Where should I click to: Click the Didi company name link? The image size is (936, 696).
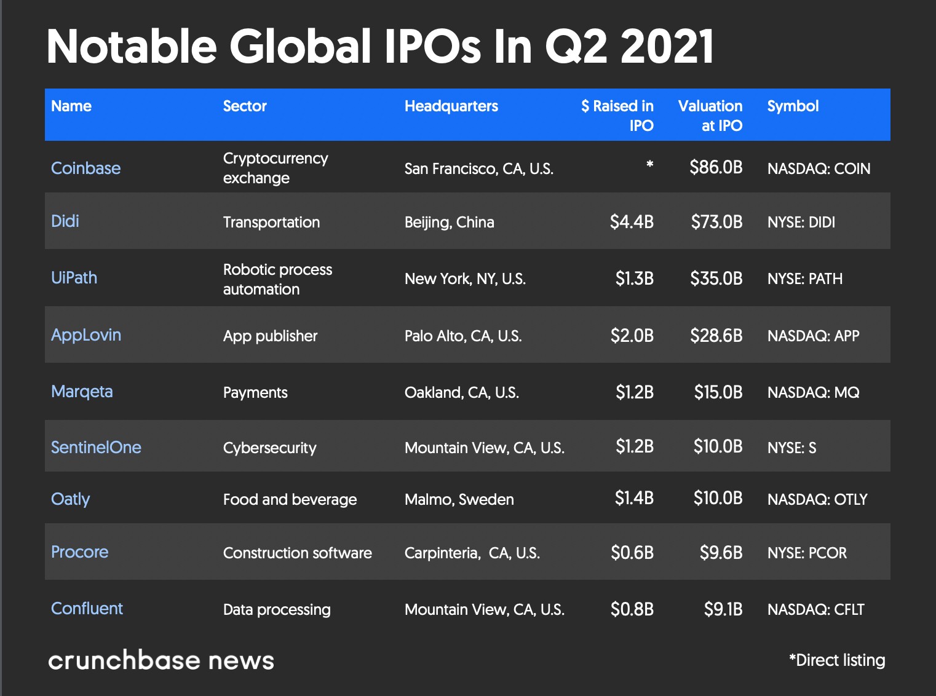click(65, 221)
